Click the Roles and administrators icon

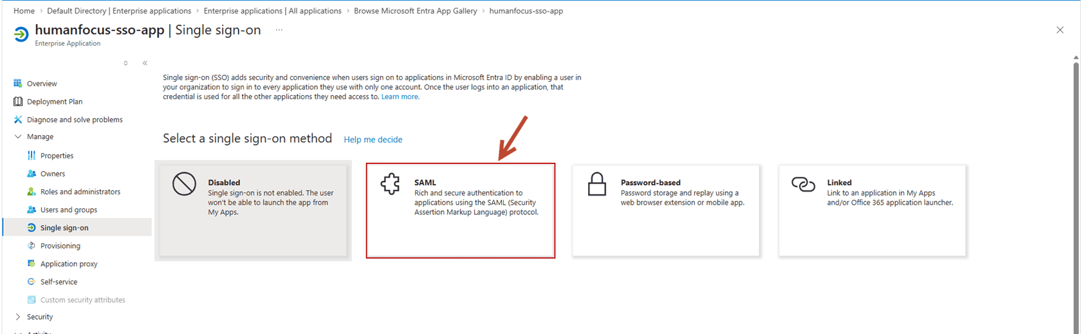tap(32, 191)
